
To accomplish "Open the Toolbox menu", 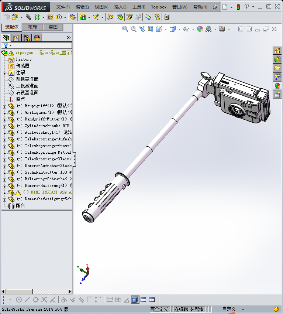I will 159,7.
